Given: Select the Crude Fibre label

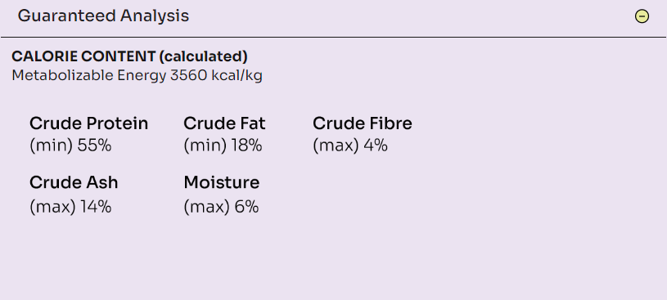Looking at the screenshot, I should point(363,123).
